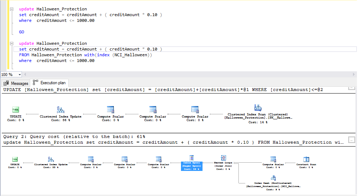
Task: Expand full query text of Query 2
Action: [x=352, y=140]
